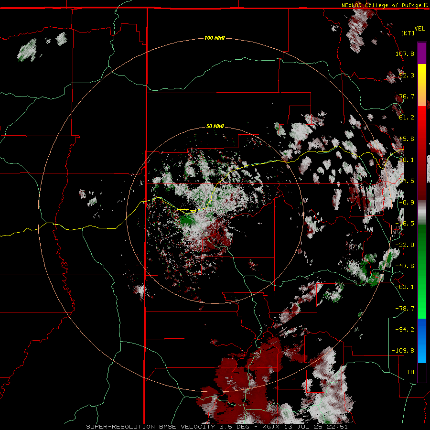Click the Super-Resolution Base Velocity caption
Screen dimensions: 430x430
(x=216, y=427)
